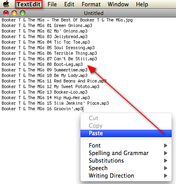Open the File menu
This screenshot has height=184, width=176.
pos(52,4)
